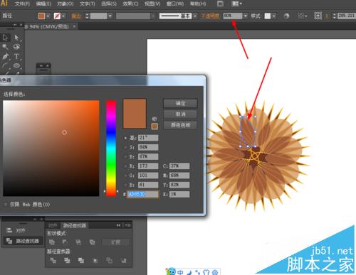Select the Lasso tool
Viewport: 356px width, 275px height.
[x=16, y=47]
